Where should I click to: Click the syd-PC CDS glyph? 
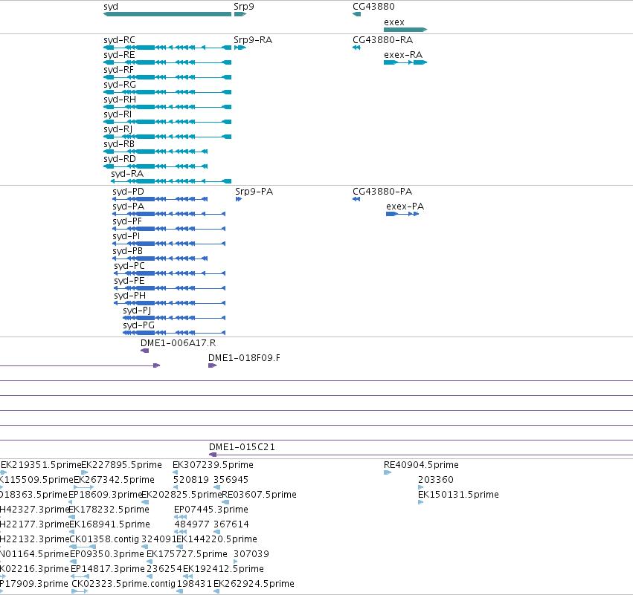click(x=170, y=273)
